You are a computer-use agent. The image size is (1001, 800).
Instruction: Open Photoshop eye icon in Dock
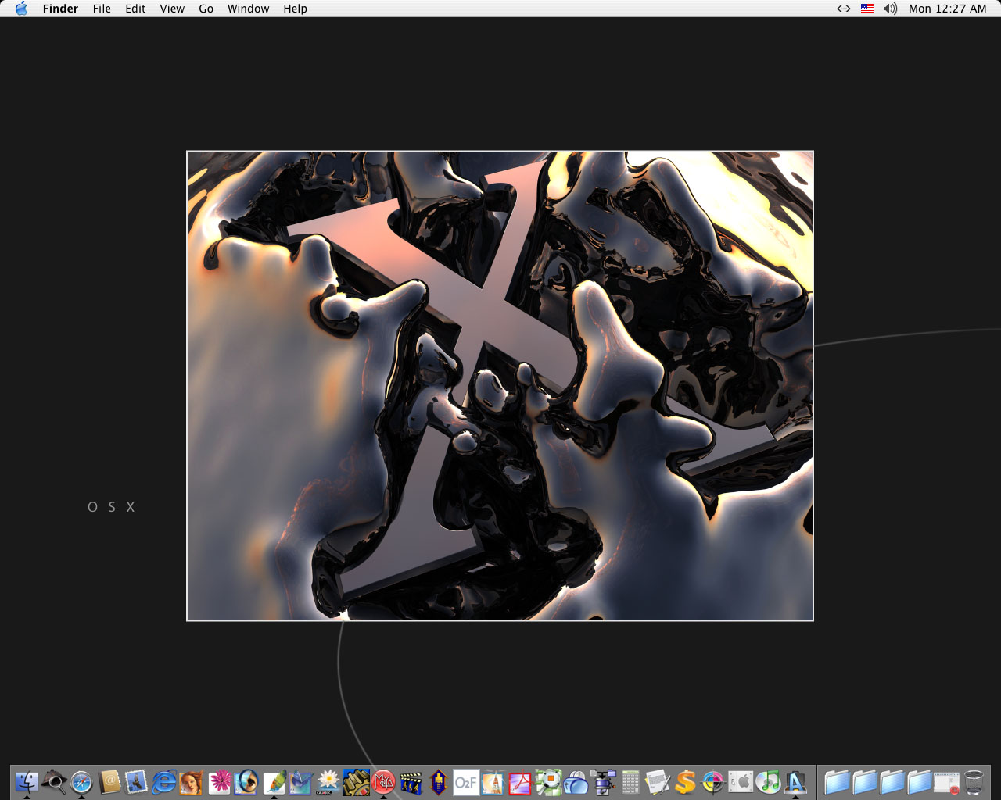point(246,781)
